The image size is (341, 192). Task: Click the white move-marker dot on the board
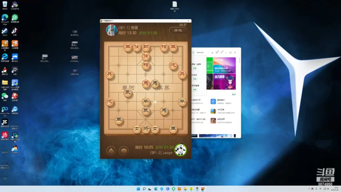point(155,102)
